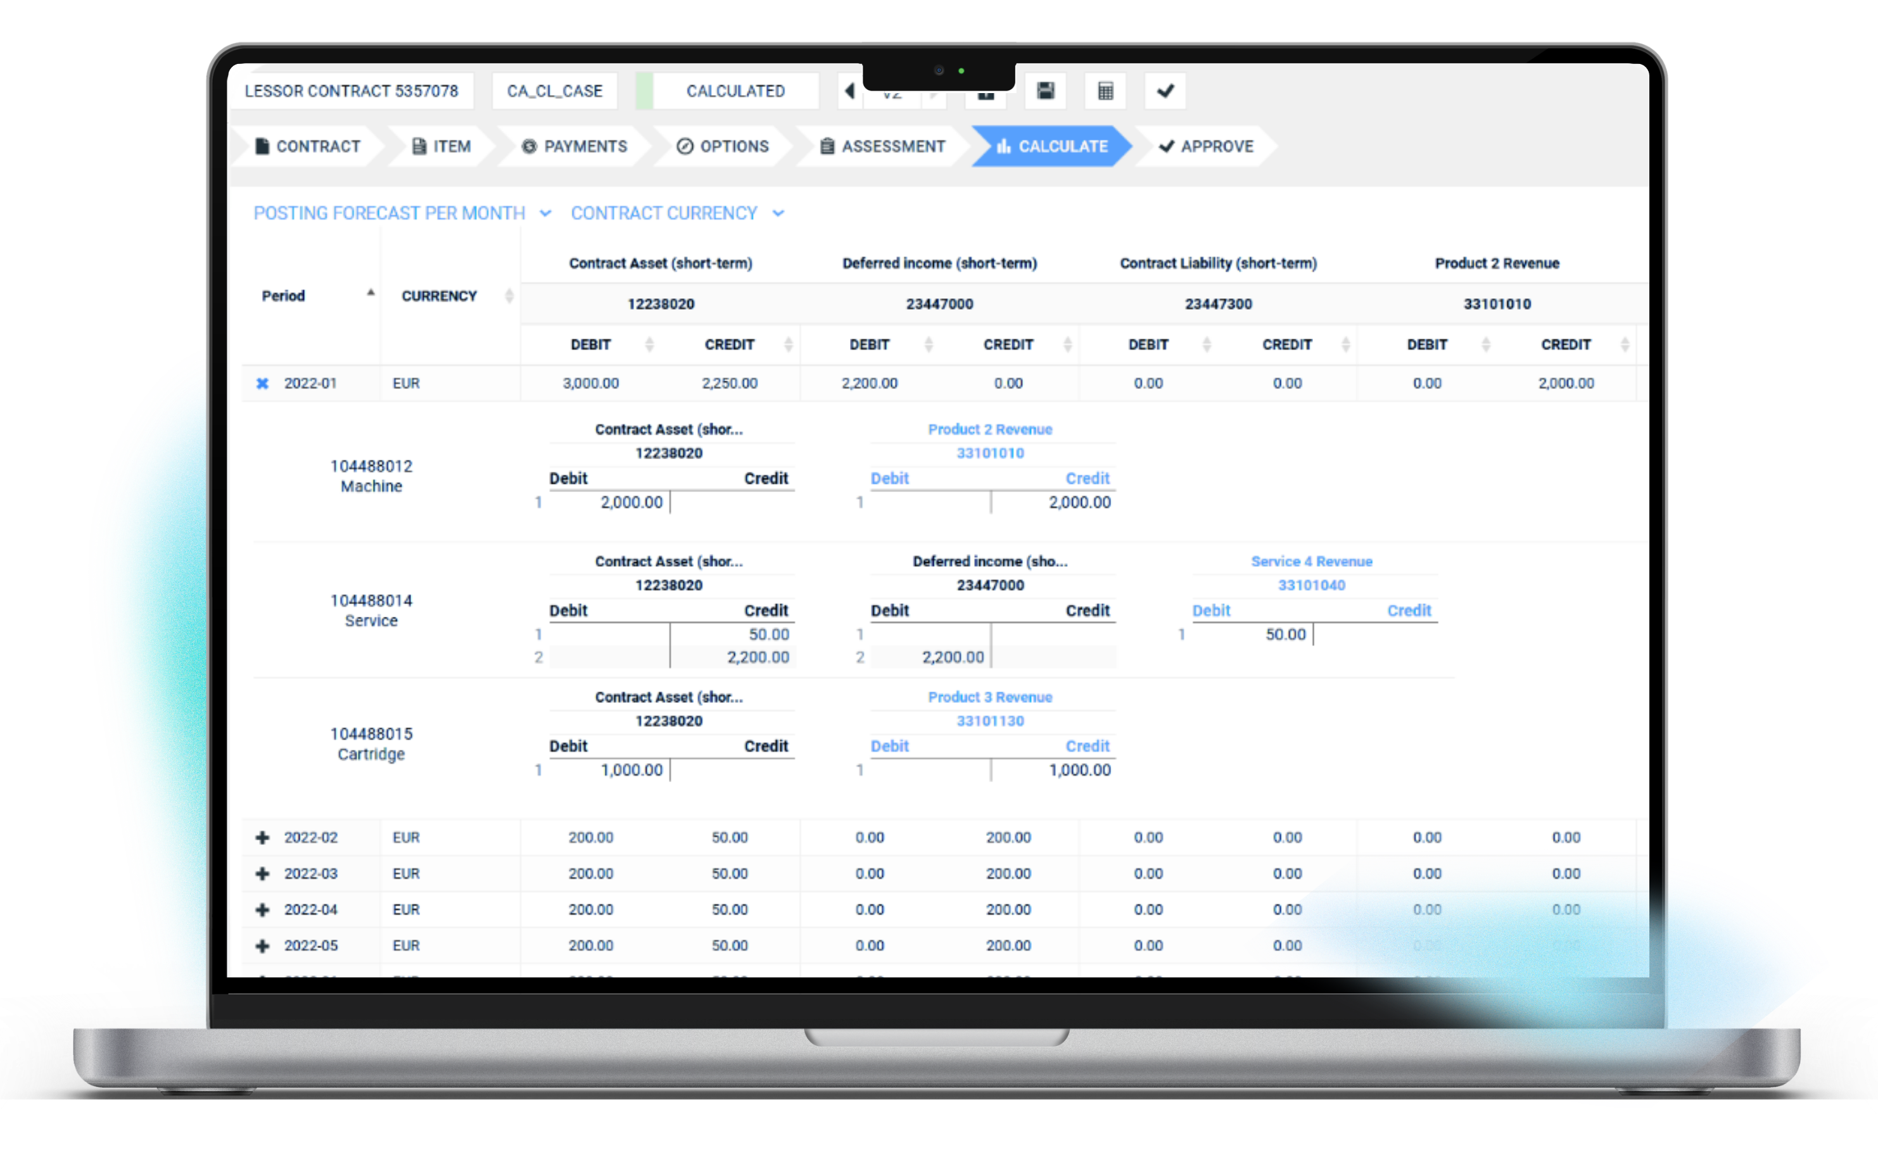
Task: Go to the APPROVE step
Action: 1207,146
